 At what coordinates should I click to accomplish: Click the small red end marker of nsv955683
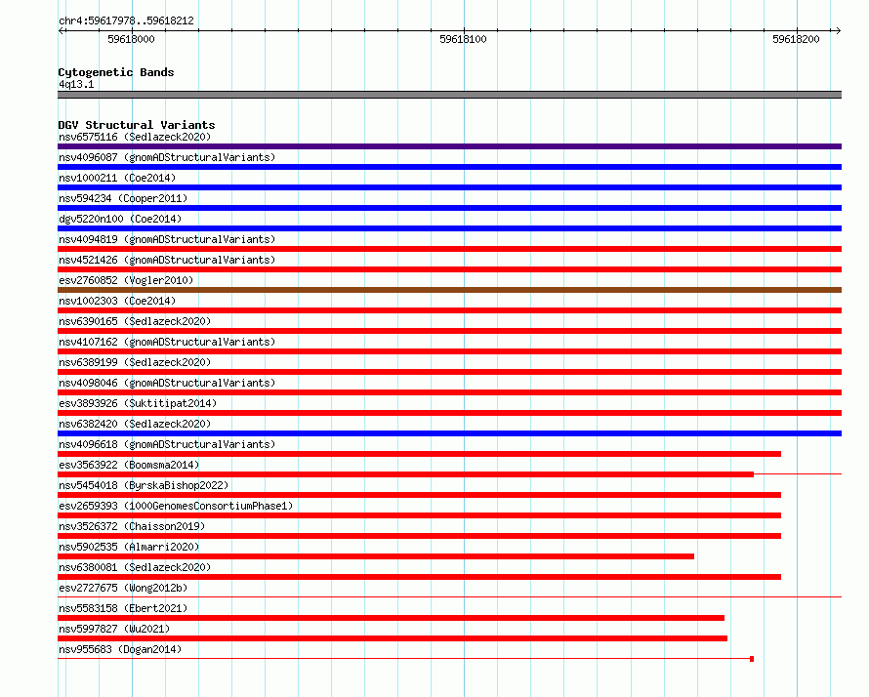pyautogui.click(x=752, y=659)
